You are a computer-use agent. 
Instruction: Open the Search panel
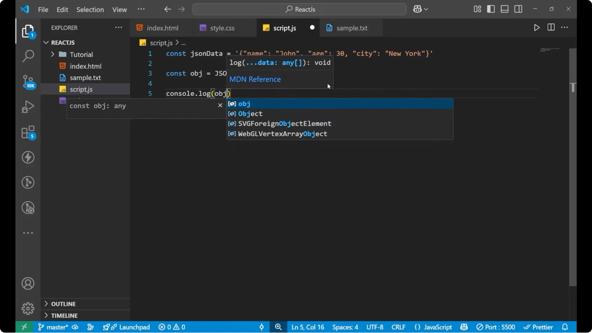(28, 56)
